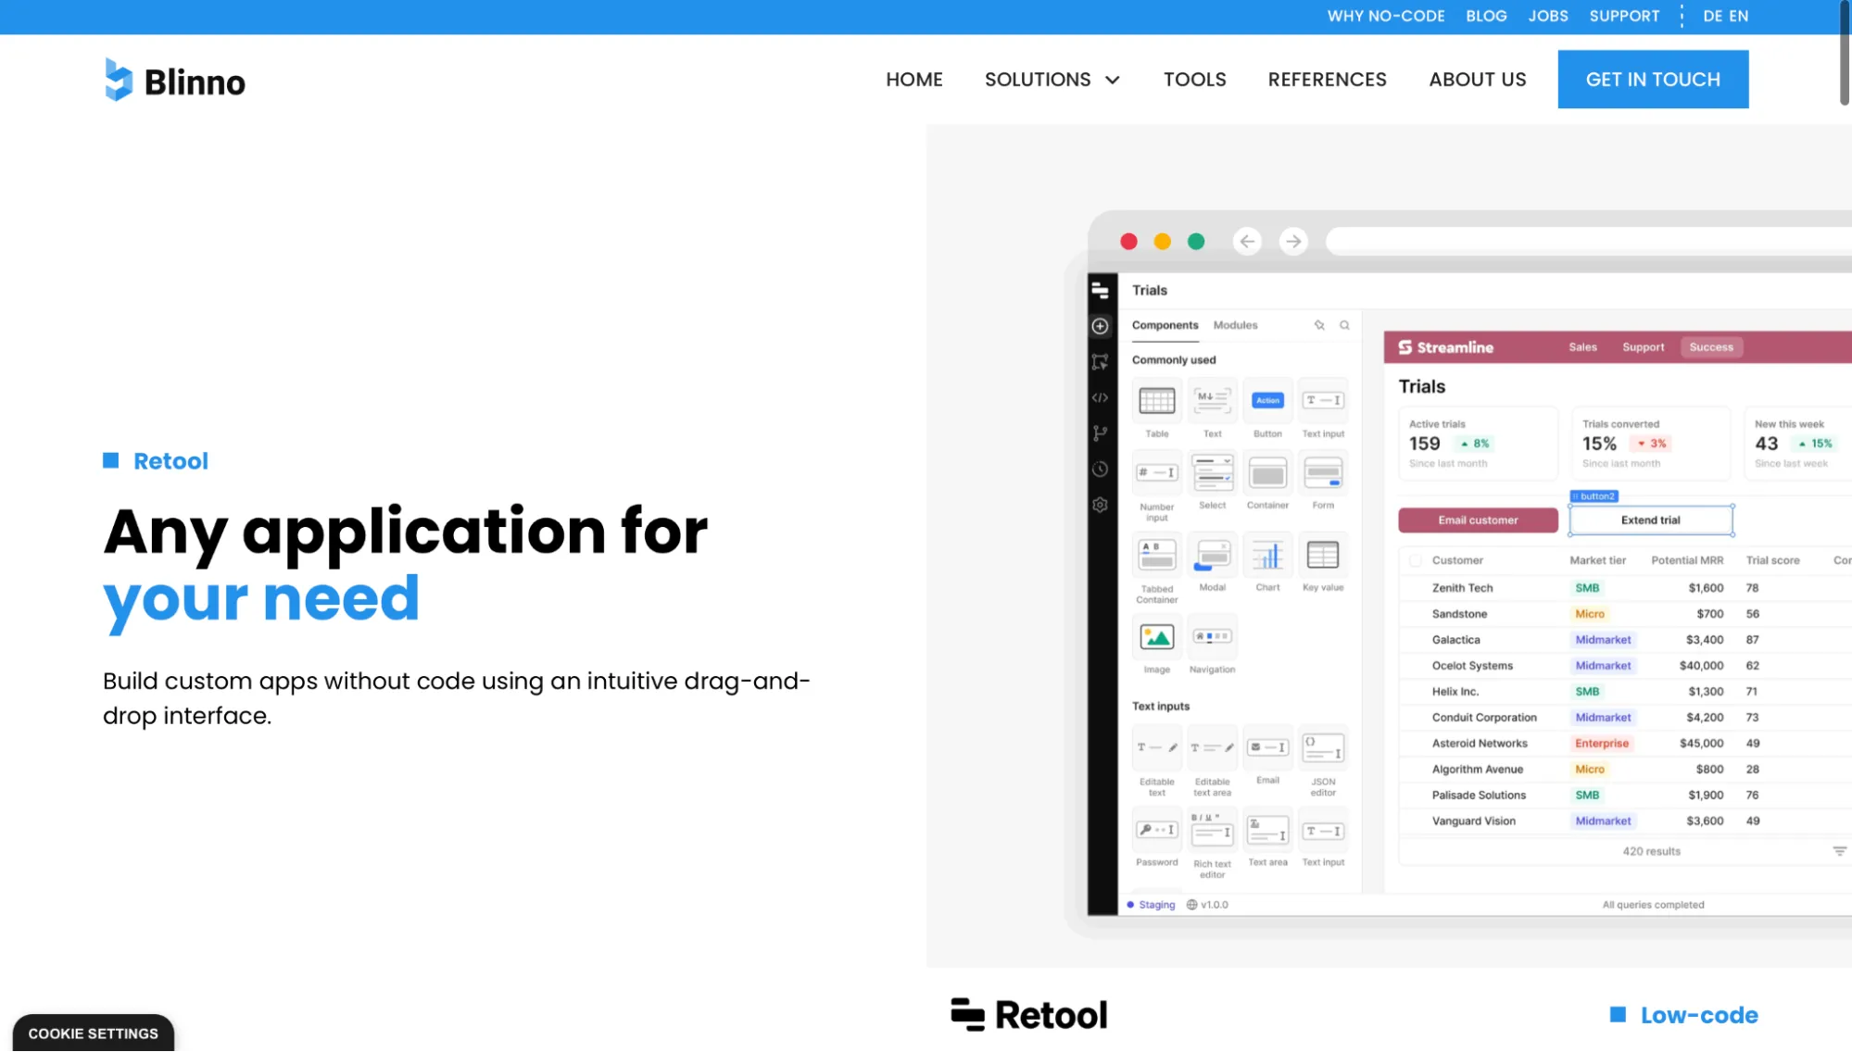Select the Select component icon
The image size is (1852, 1052).
tap(1212, 473)
